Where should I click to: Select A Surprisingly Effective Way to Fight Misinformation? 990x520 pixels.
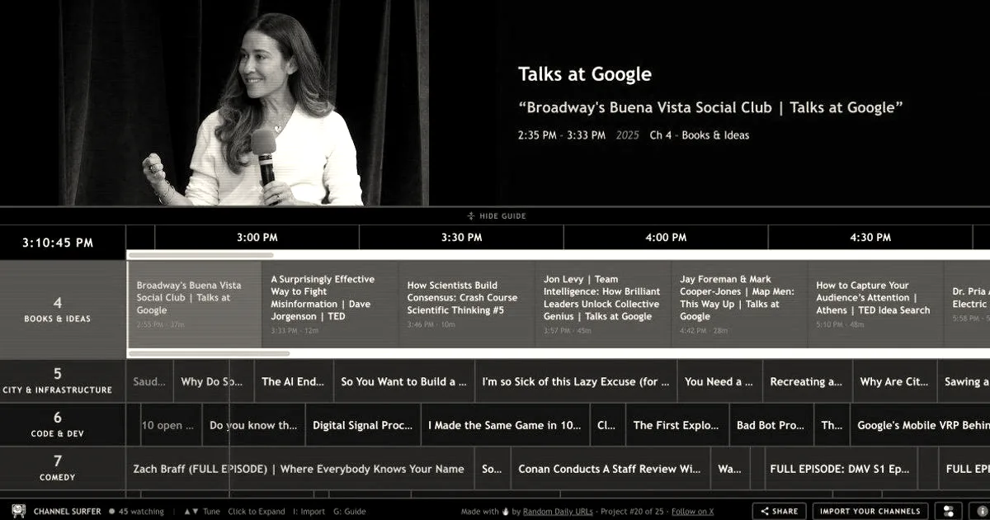point(331,304)
